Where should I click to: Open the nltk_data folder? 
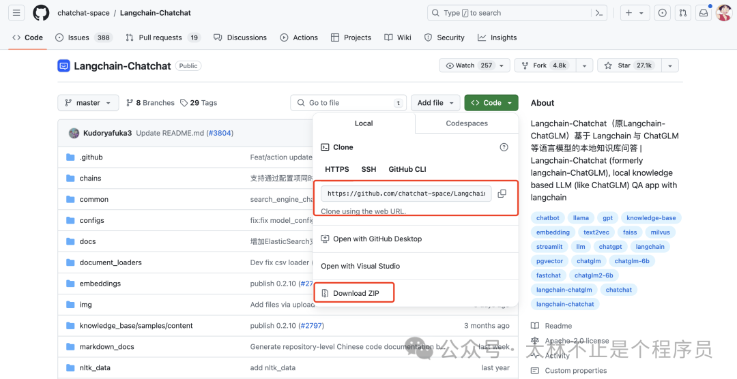tap(95, 367)
